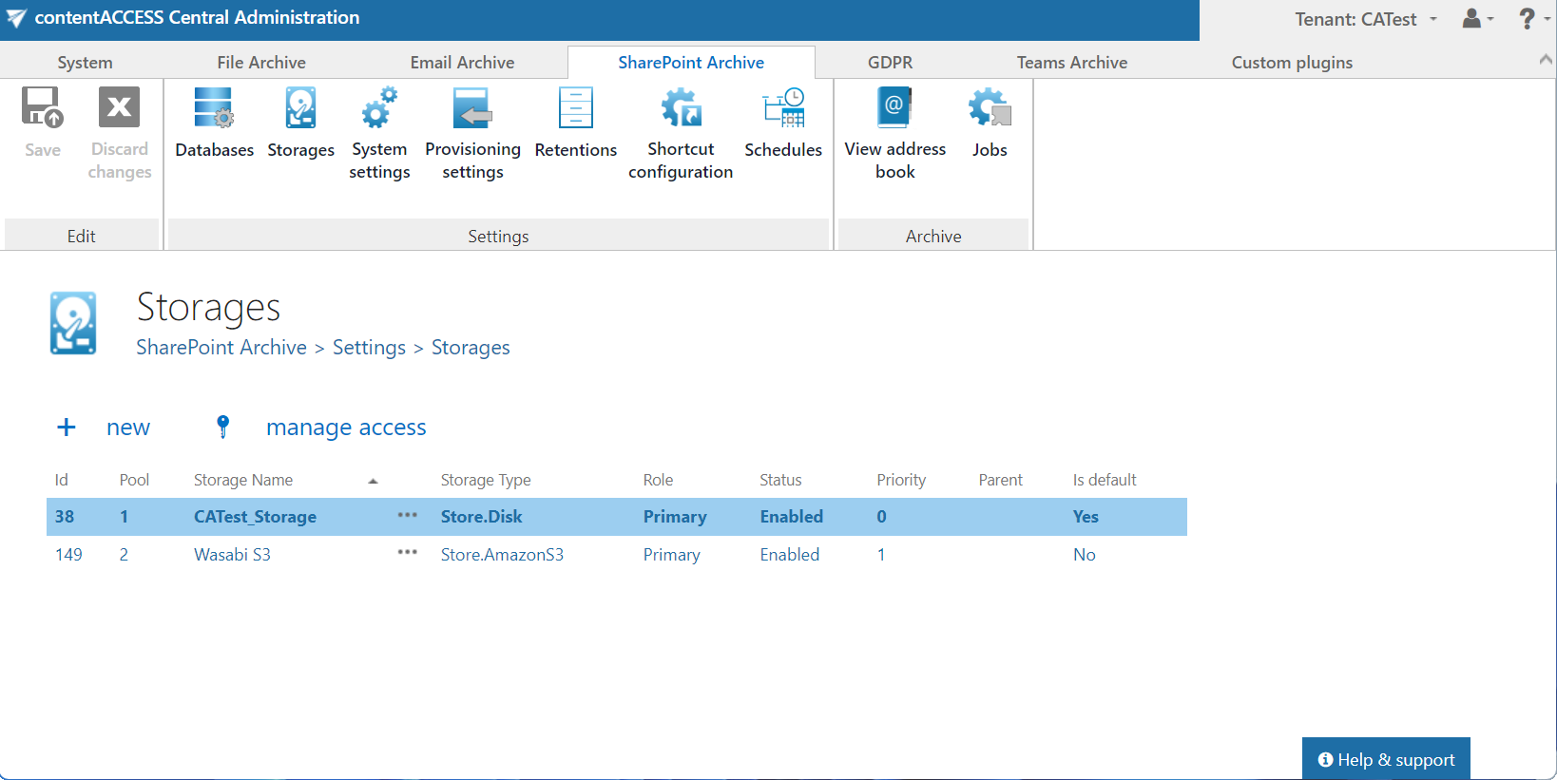Click the manage access link

346,428
